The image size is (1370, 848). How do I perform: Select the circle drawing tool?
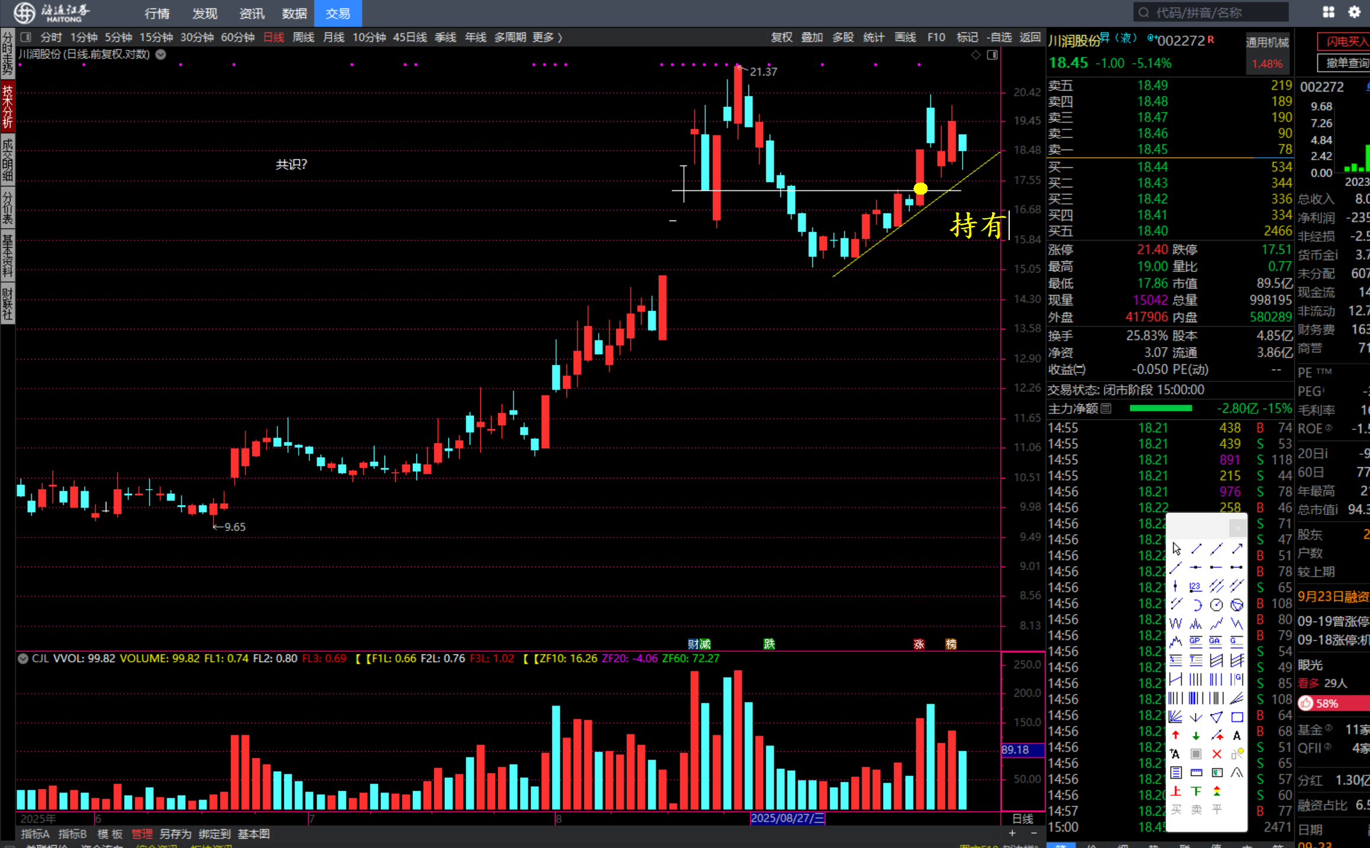(1216, 605)
